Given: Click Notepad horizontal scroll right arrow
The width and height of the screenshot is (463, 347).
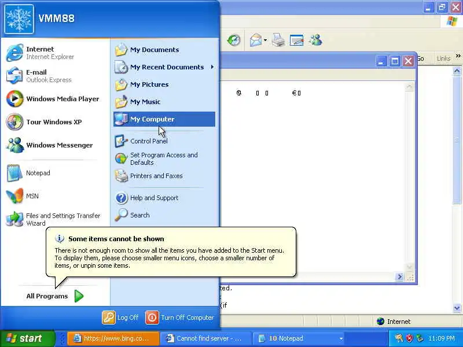Looking at the screenshot, I should [x=399, y=277].
